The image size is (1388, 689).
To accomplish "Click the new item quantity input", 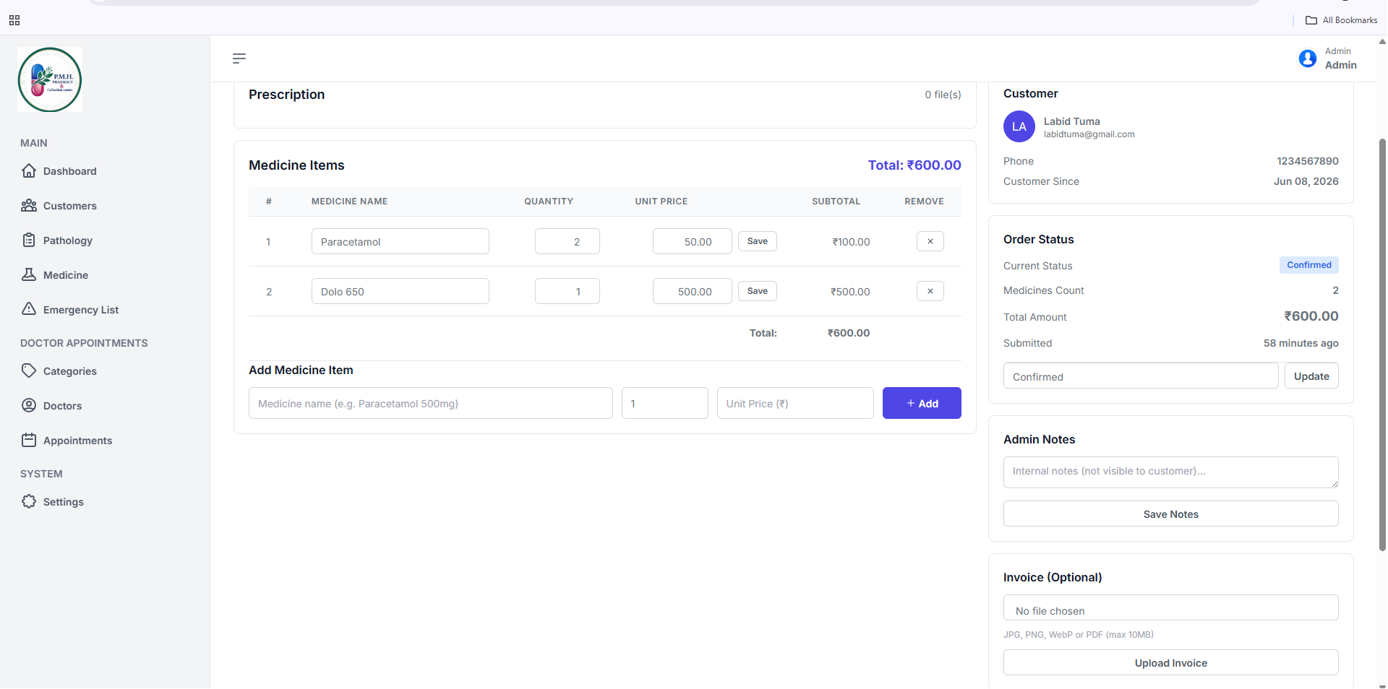I will [665, 403].
